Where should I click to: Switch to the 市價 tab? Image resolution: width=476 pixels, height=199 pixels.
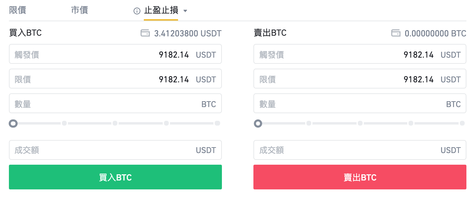point(79,10)
